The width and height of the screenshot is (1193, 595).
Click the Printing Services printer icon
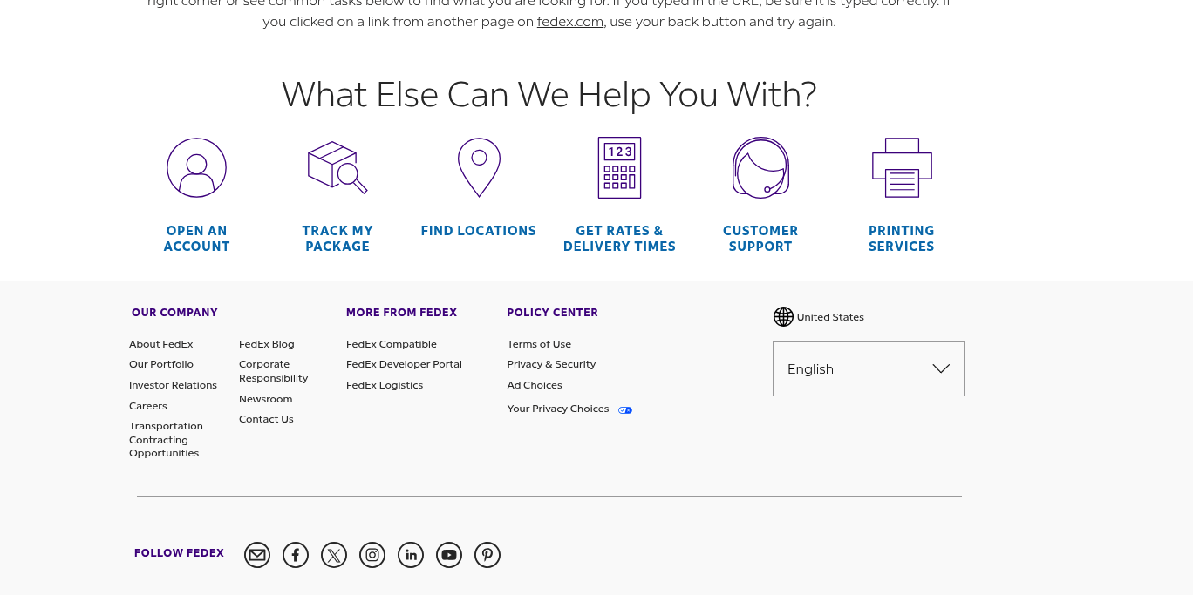click(902, 167)
